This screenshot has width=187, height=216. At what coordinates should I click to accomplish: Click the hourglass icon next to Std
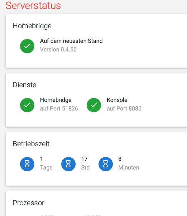(68, 164)
